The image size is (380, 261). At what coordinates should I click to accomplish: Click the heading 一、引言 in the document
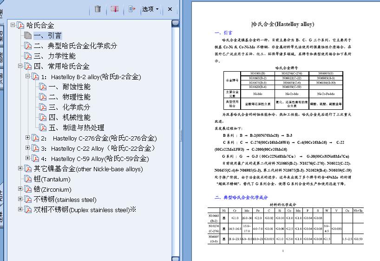pos(223,33)
